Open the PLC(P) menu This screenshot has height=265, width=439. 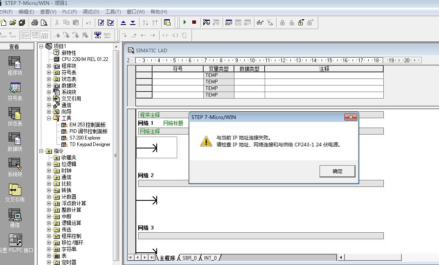[x=70, y=12]
